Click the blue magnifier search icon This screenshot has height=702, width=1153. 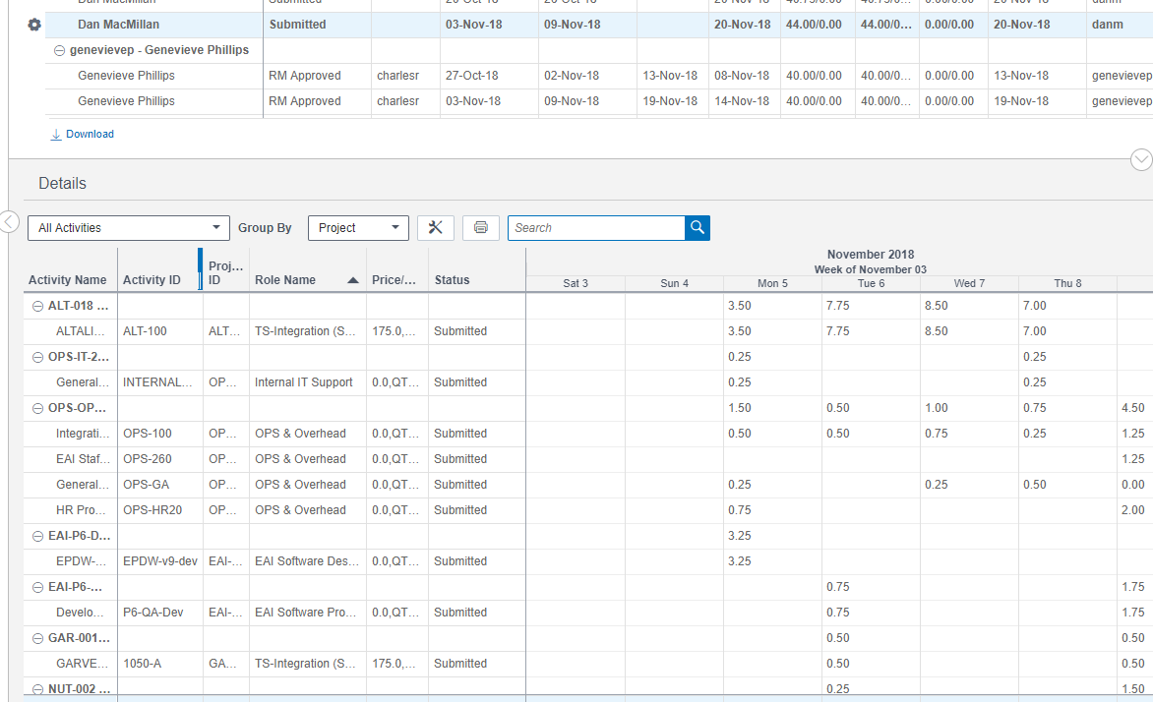pos(698,228)
